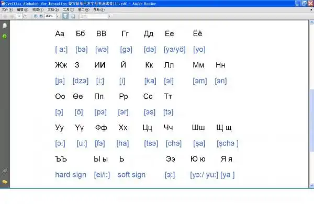Open the 帮助 (Help) menu

[99, 9]
